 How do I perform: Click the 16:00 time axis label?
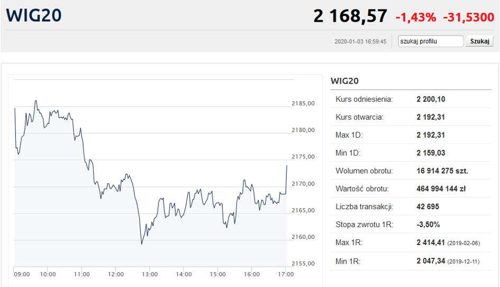(252, 274)
